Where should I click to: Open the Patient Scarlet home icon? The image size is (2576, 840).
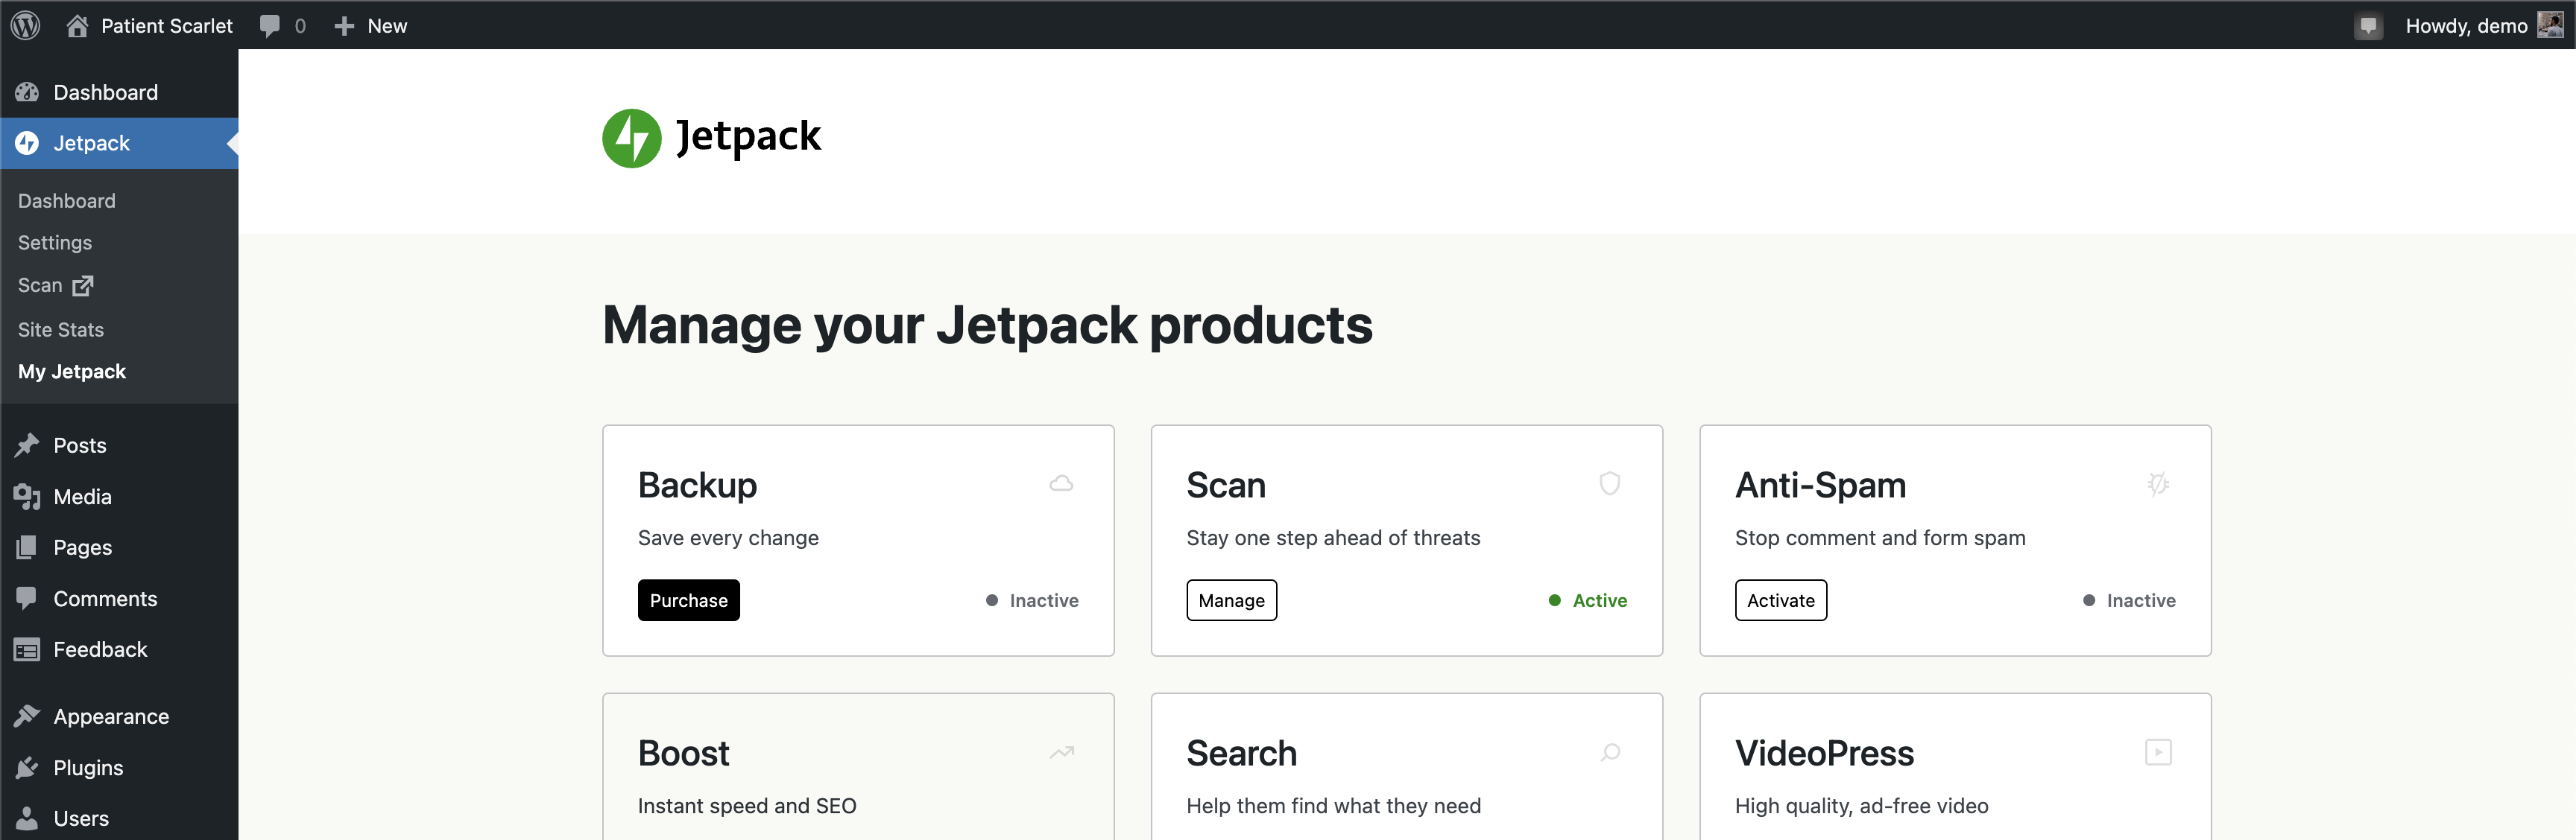77,25
